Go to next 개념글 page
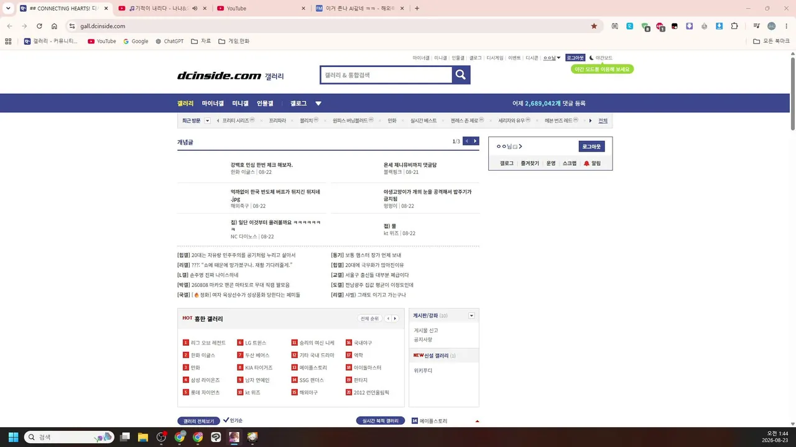This screenshot has width=796, height=447. [x=475, y=141]
